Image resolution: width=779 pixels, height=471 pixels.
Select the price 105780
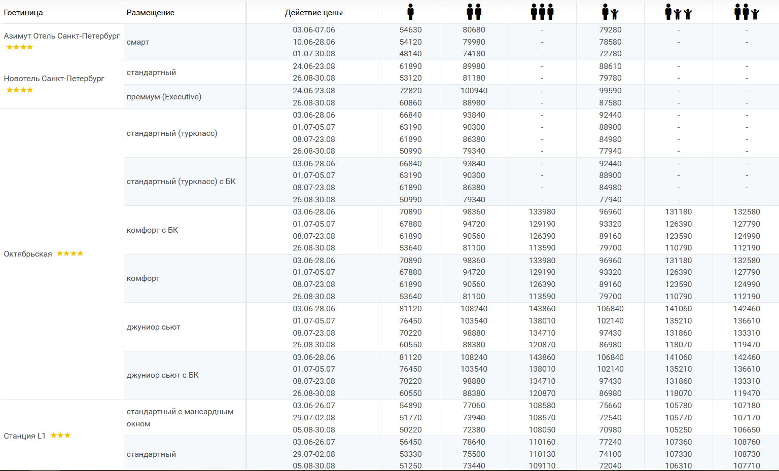pos(679,406)
